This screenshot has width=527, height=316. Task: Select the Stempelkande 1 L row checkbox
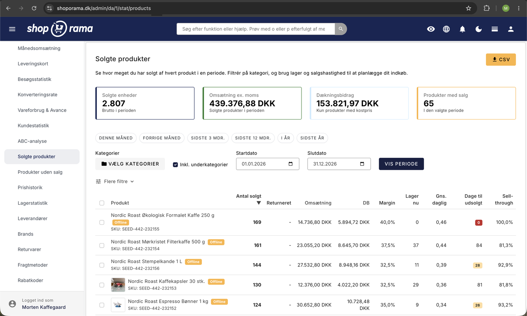click(x=102, y=265)
